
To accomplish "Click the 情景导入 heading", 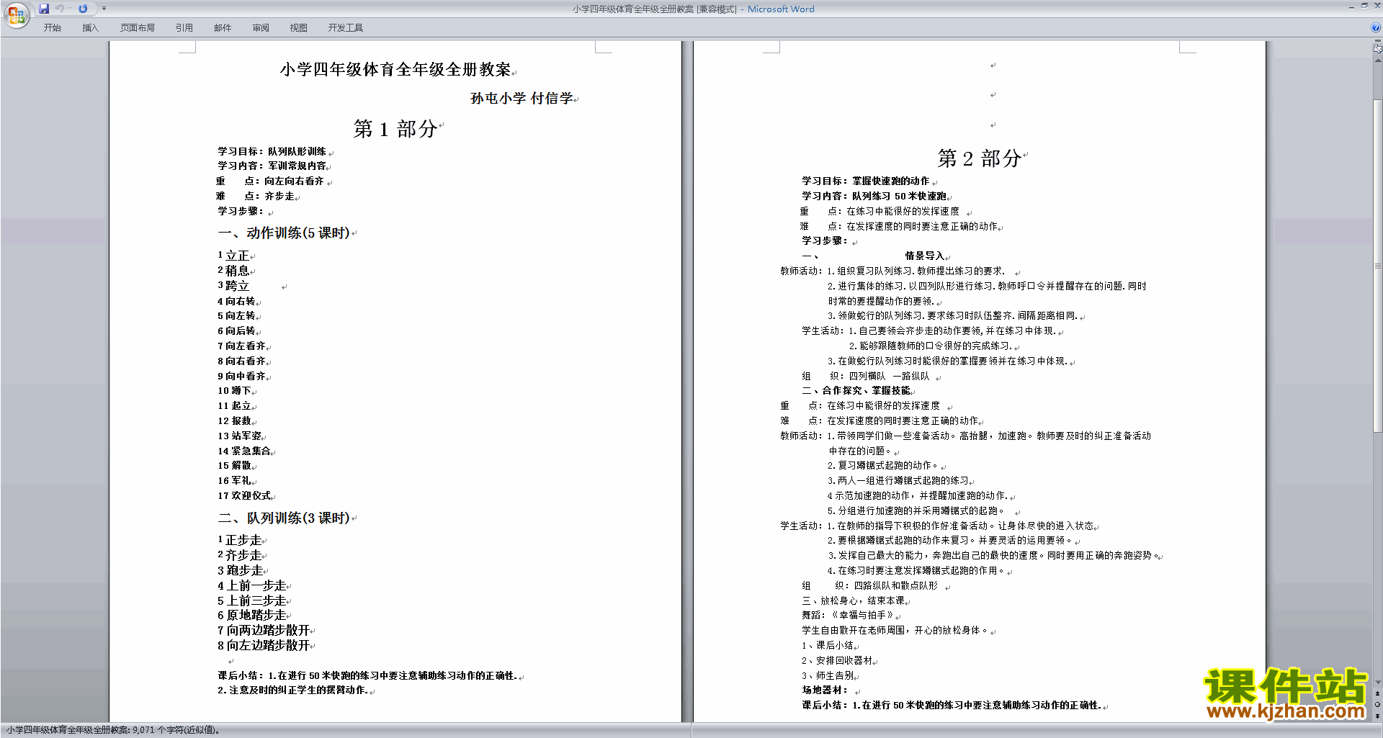I will (x=925, y=256).
